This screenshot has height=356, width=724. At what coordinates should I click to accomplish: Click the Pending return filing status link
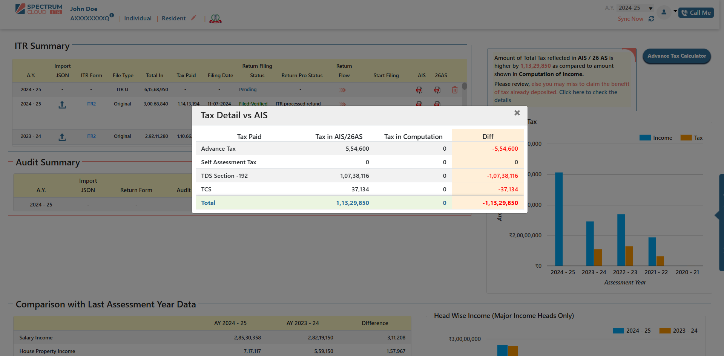click(247, 90)
